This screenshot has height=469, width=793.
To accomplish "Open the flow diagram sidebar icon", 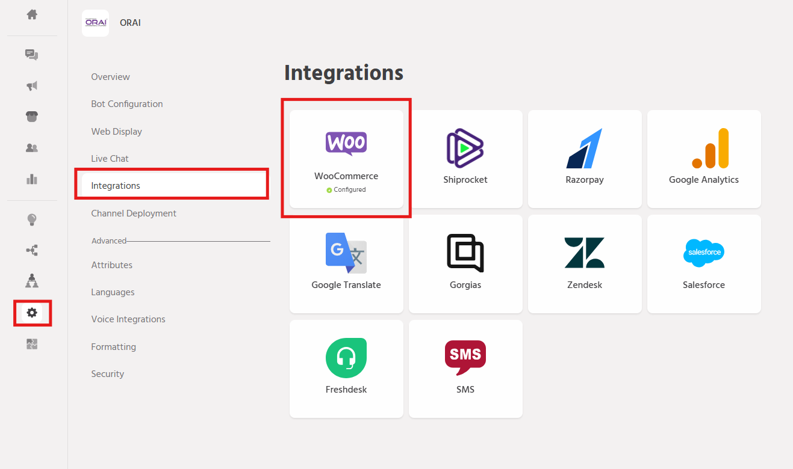I will coord(32,251).
